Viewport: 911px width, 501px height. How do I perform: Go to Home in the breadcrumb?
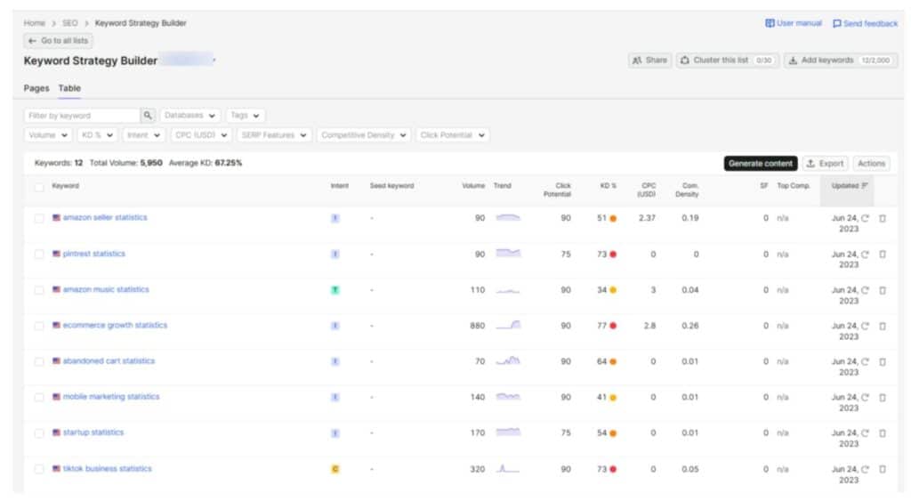(35, 23)
